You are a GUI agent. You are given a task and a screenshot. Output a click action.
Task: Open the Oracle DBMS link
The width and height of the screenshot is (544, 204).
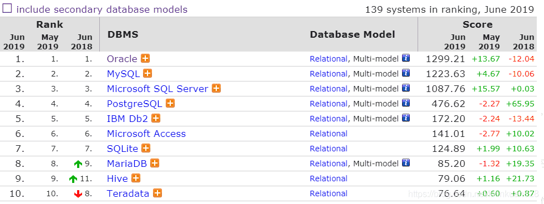pyautogui.click(x=122, y=59)
